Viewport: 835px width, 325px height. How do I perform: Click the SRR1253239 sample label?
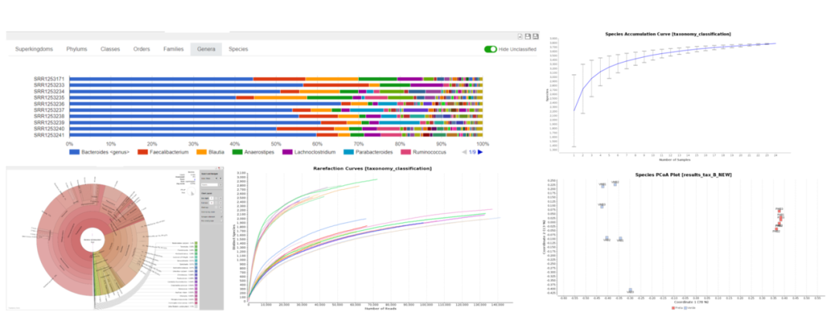pyautogui.click(x=49, y=123)
